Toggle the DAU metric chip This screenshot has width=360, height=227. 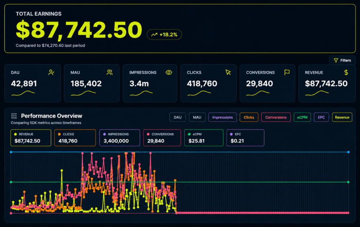177,117
